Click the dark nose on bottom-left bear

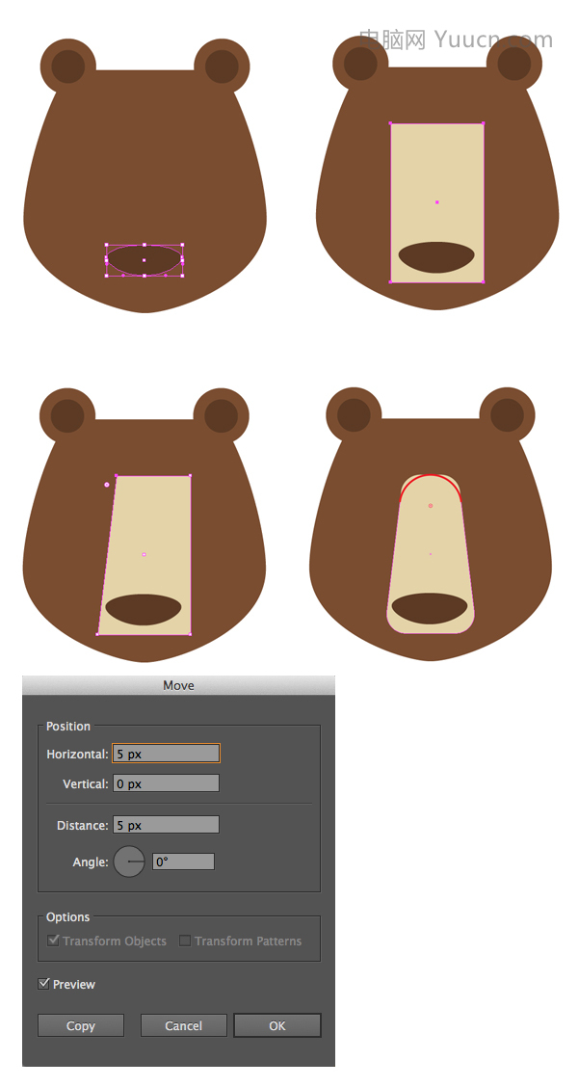(x=144, y=609)
